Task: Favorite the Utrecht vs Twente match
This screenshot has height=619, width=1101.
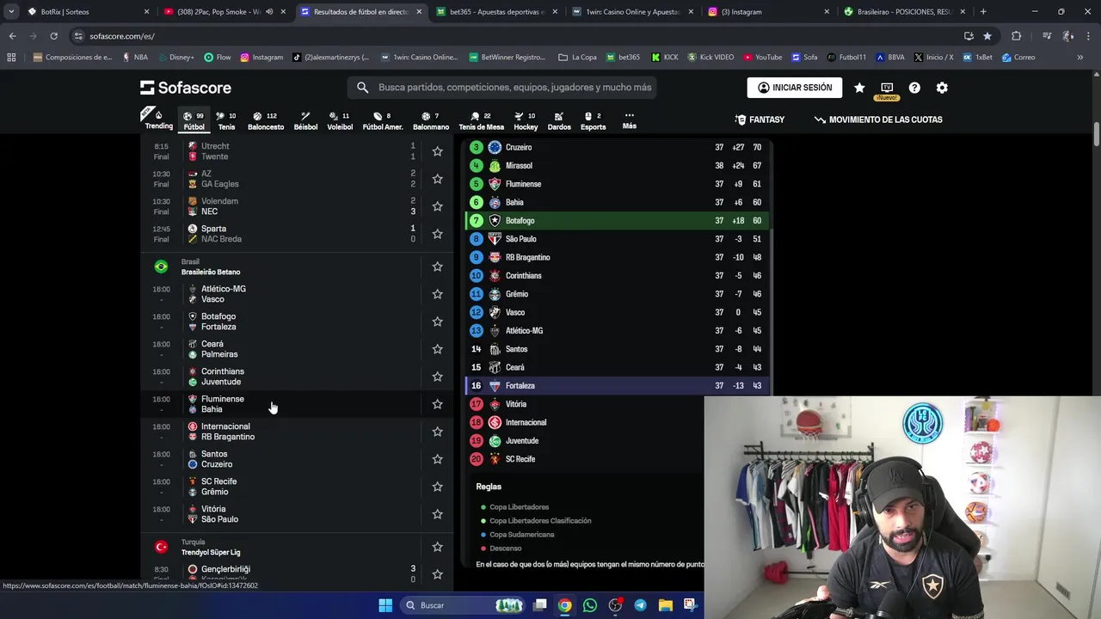Action: (x=437, y=151)
